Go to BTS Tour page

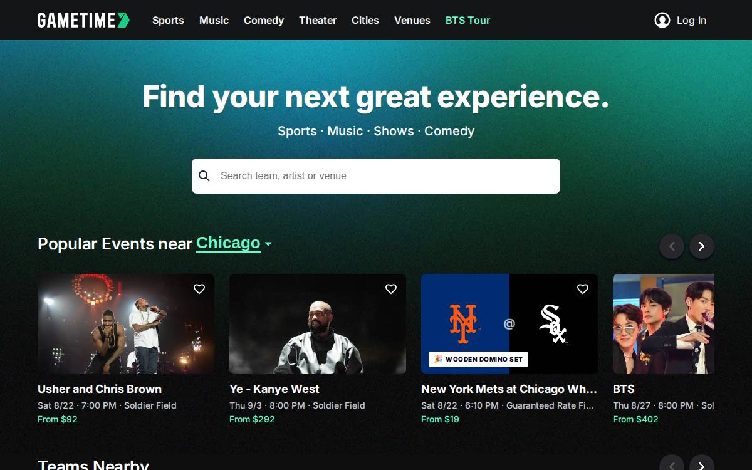[x=468, y=20]
